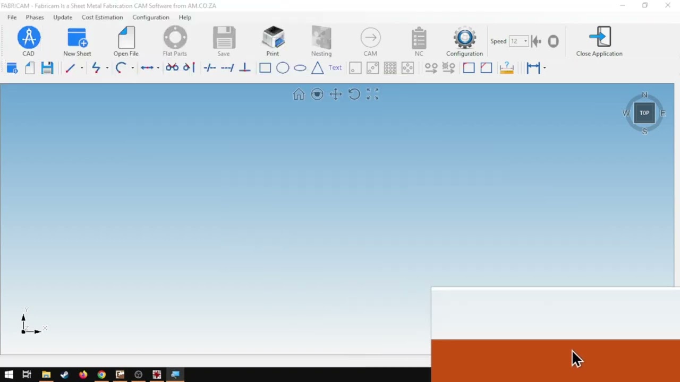Image resolution: width=680 pixels, height=382 pixels.
Task: Open the CAD module
Action: click(x=29, y=41)
